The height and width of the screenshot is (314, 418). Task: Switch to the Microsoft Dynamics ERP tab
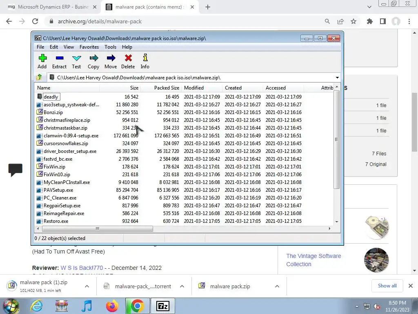50,7
